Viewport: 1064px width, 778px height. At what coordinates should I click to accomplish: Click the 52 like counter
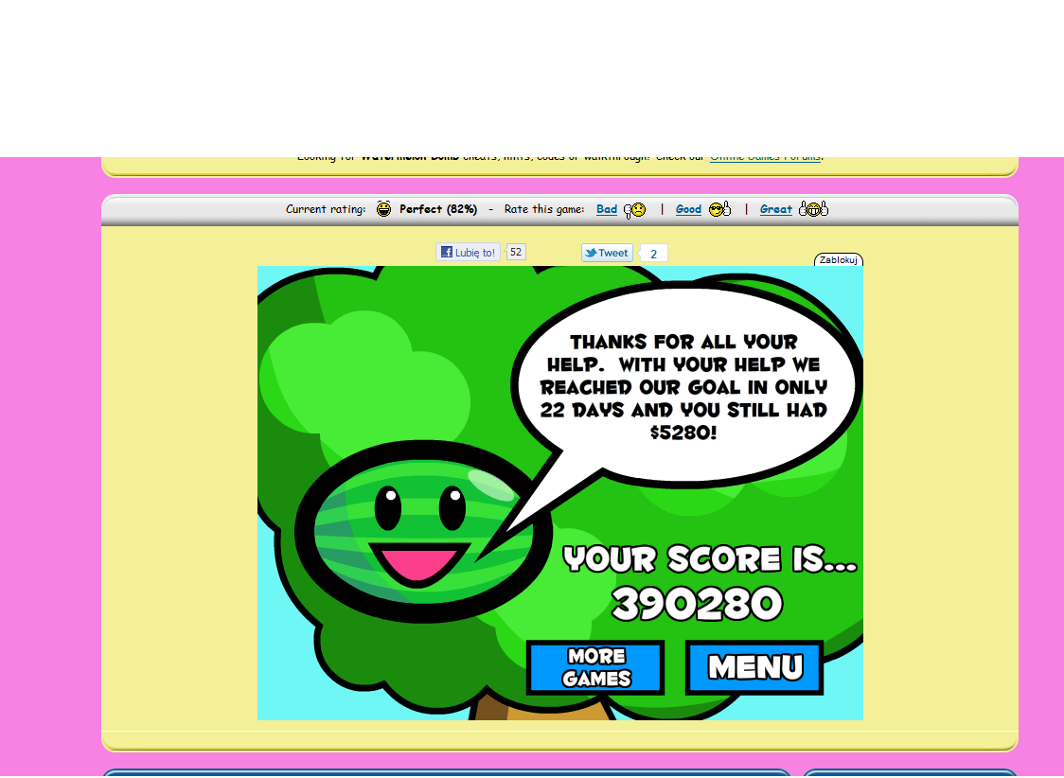coord(515,252)
